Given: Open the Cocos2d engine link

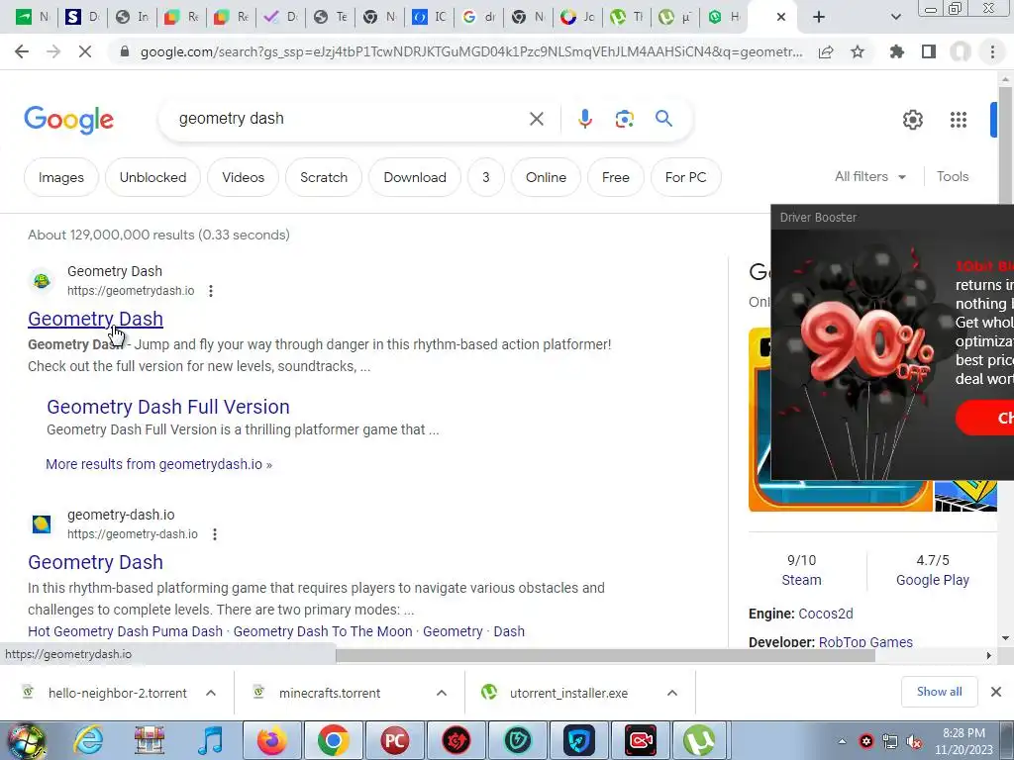Looking at the screenshot, I should 826,614.
